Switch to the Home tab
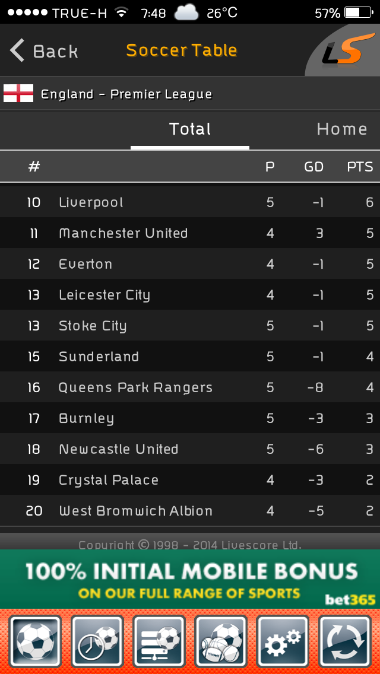 point(342,129)
